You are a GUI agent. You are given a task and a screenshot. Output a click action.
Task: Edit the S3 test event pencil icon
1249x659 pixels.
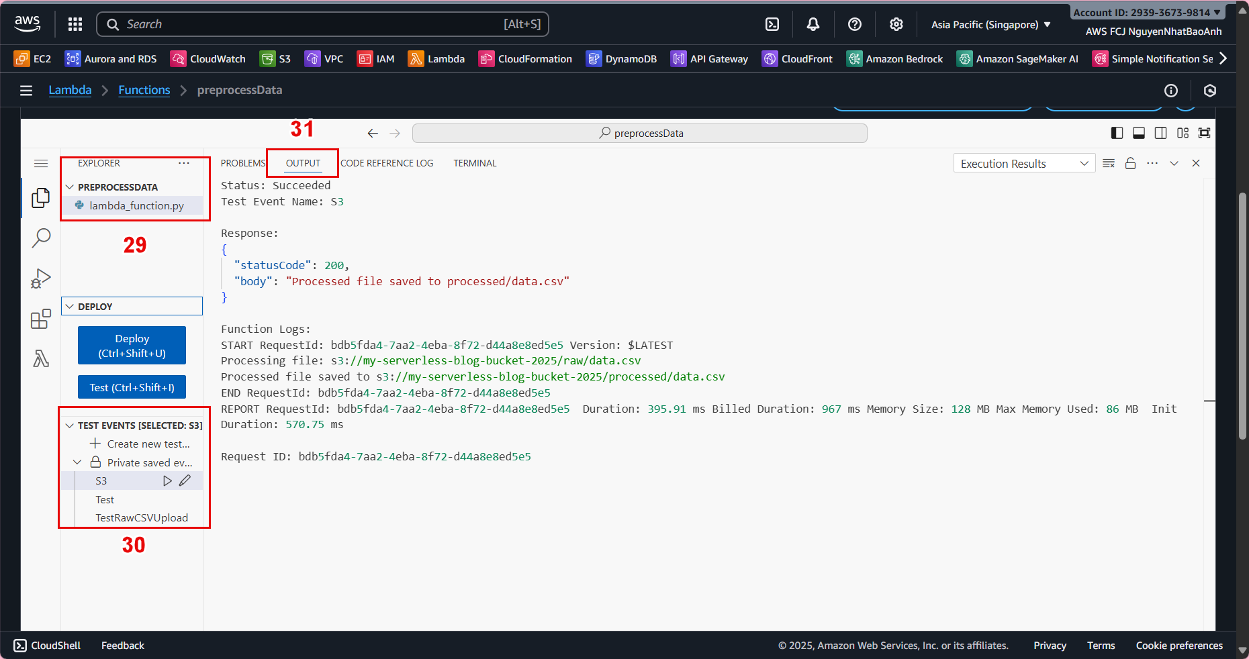click(185, 480)
